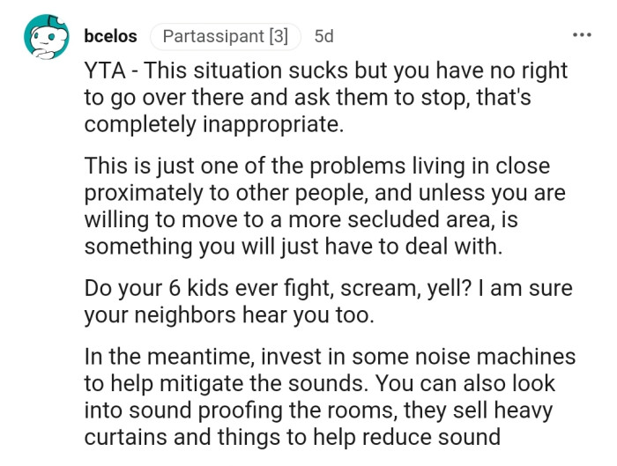Click the 5d comment timestamp
This screenshot has width=617, height=466.
323,37
